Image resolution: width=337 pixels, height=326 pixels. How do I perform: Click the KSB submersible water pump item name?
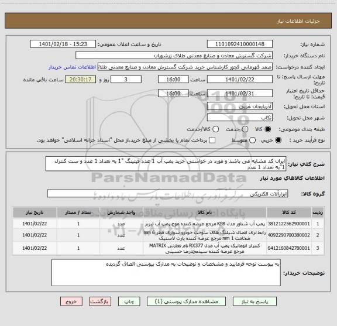pyautogui.click(x=205, y=224)
